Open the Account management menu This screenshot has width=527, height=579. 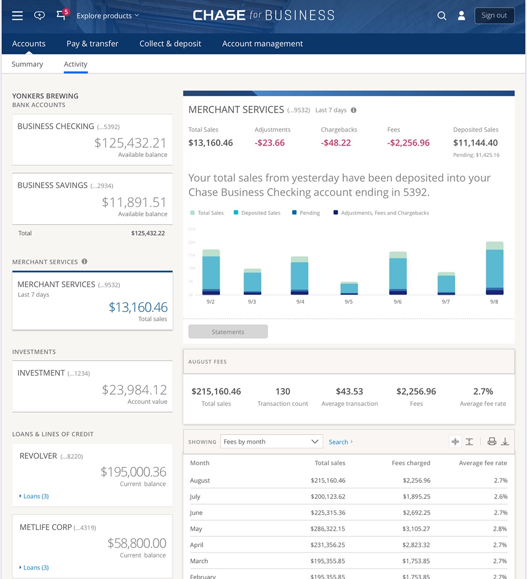pos(262,43)
